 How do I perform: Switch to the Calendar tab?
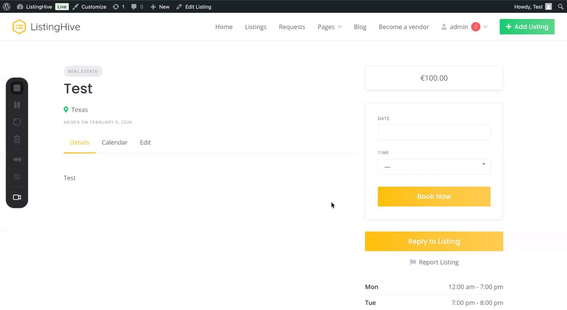pos(114,142)
